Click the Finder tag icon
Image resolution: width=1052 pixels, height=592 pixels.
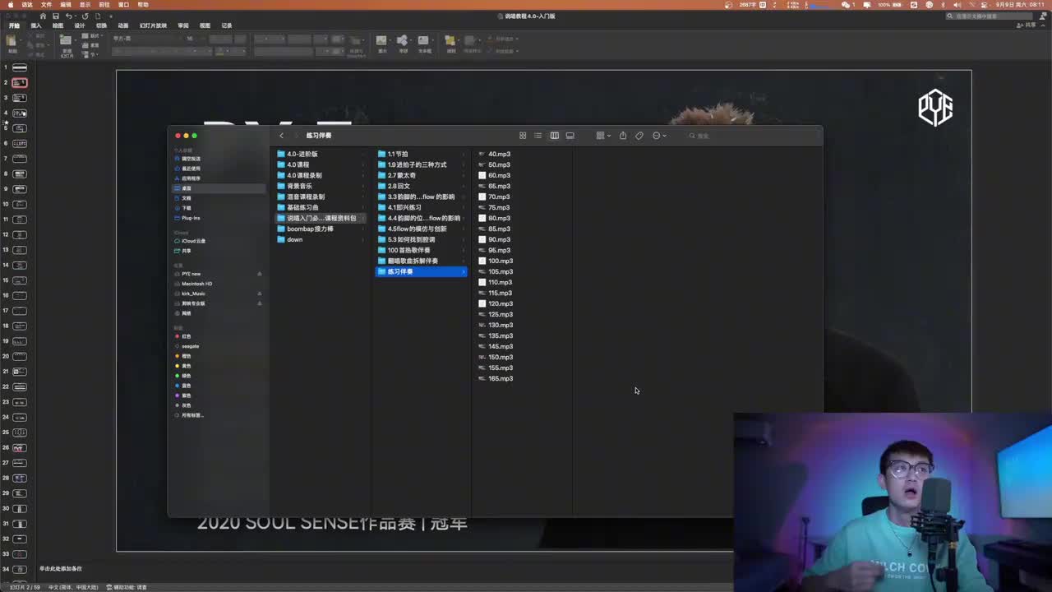click(x=639, y=136)
